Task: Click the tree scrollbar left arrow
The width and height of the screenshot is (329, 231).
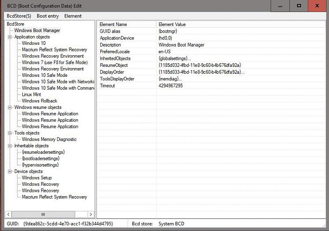Action: [8, 214]
